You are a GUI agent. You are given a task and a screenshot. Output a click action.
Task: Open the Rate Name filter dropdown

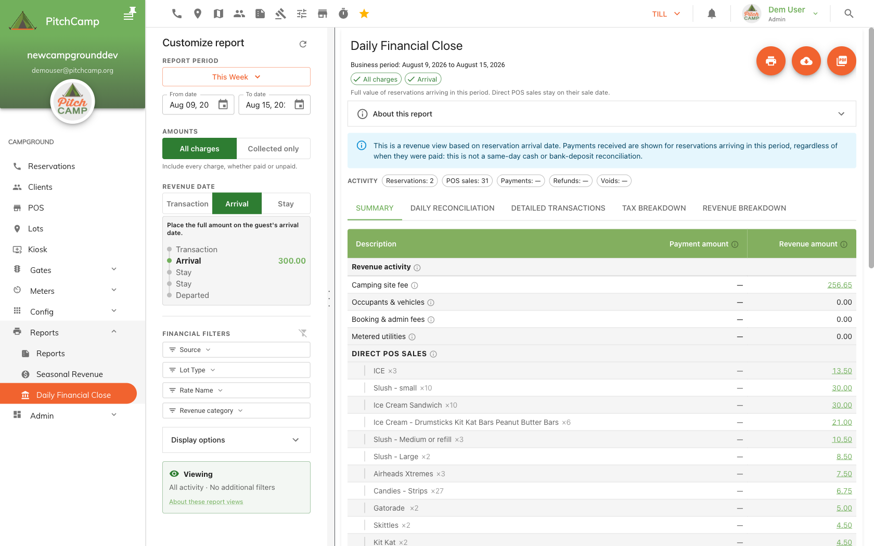pyautogui.click(x=236, y=391)
